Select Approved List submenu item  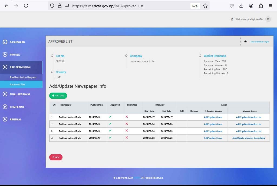point(17,84)
